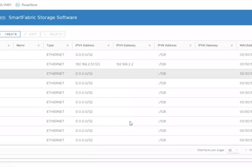The image size is (252, 167).
Task: Select the 192.168.2.2 gateway cell
Action: pos(125,64)
